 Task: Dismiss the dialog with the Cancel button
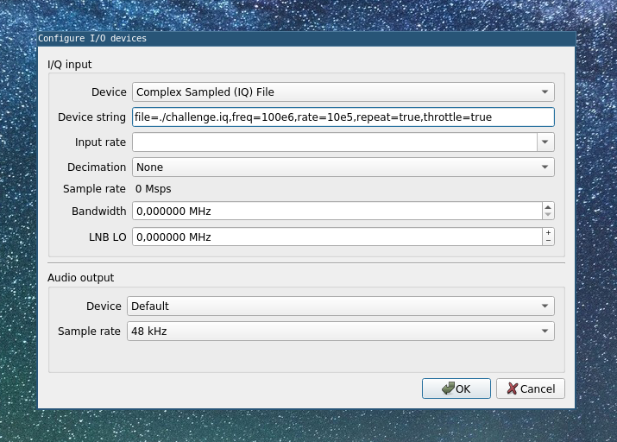pyautogui.click(x=531, y=388)
